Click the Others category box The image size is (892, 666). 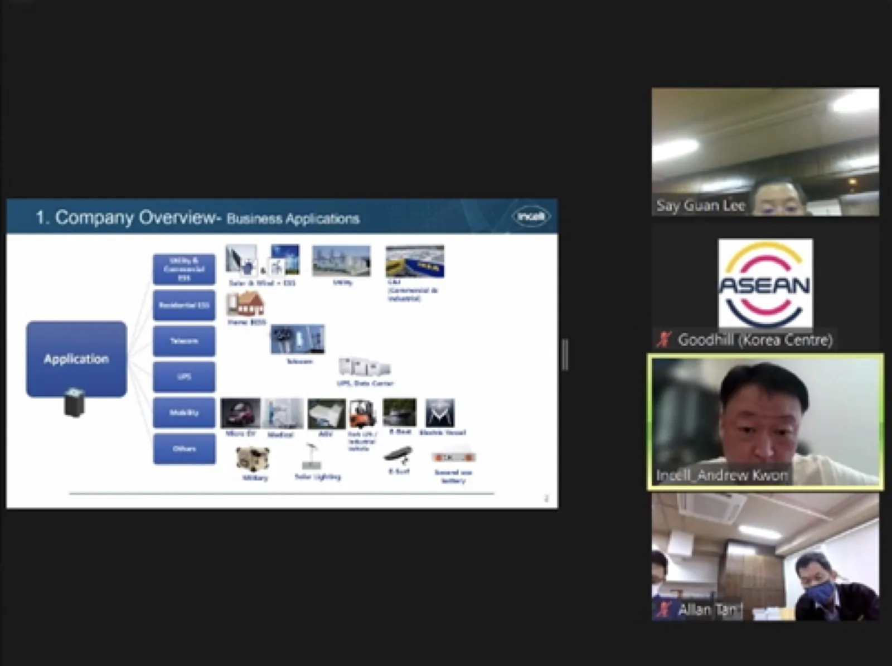point(184,449)
